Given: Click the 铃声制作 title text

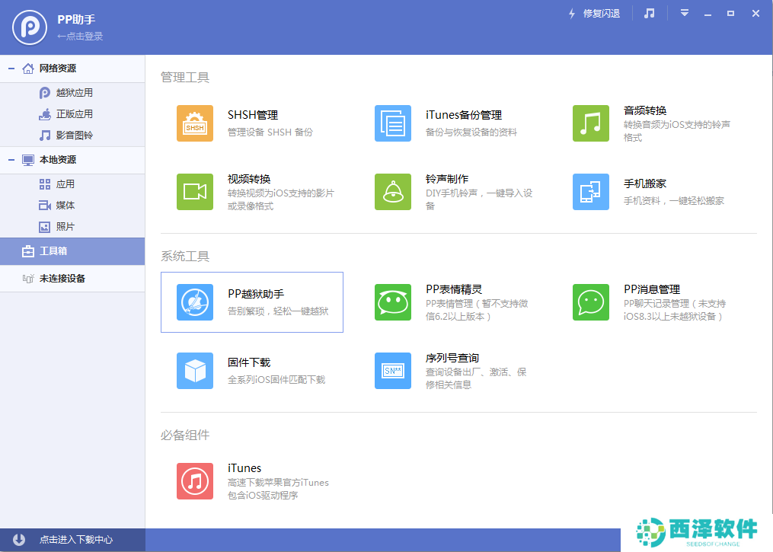Looking at the screenshot, I should (447, 180).
